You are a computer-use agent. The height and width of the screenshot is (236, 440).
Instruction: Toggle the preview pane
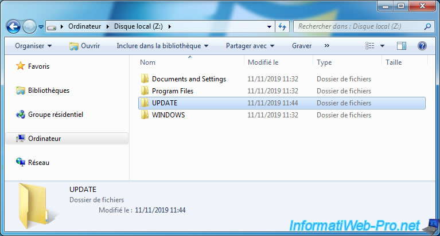(x=402, y=46)
